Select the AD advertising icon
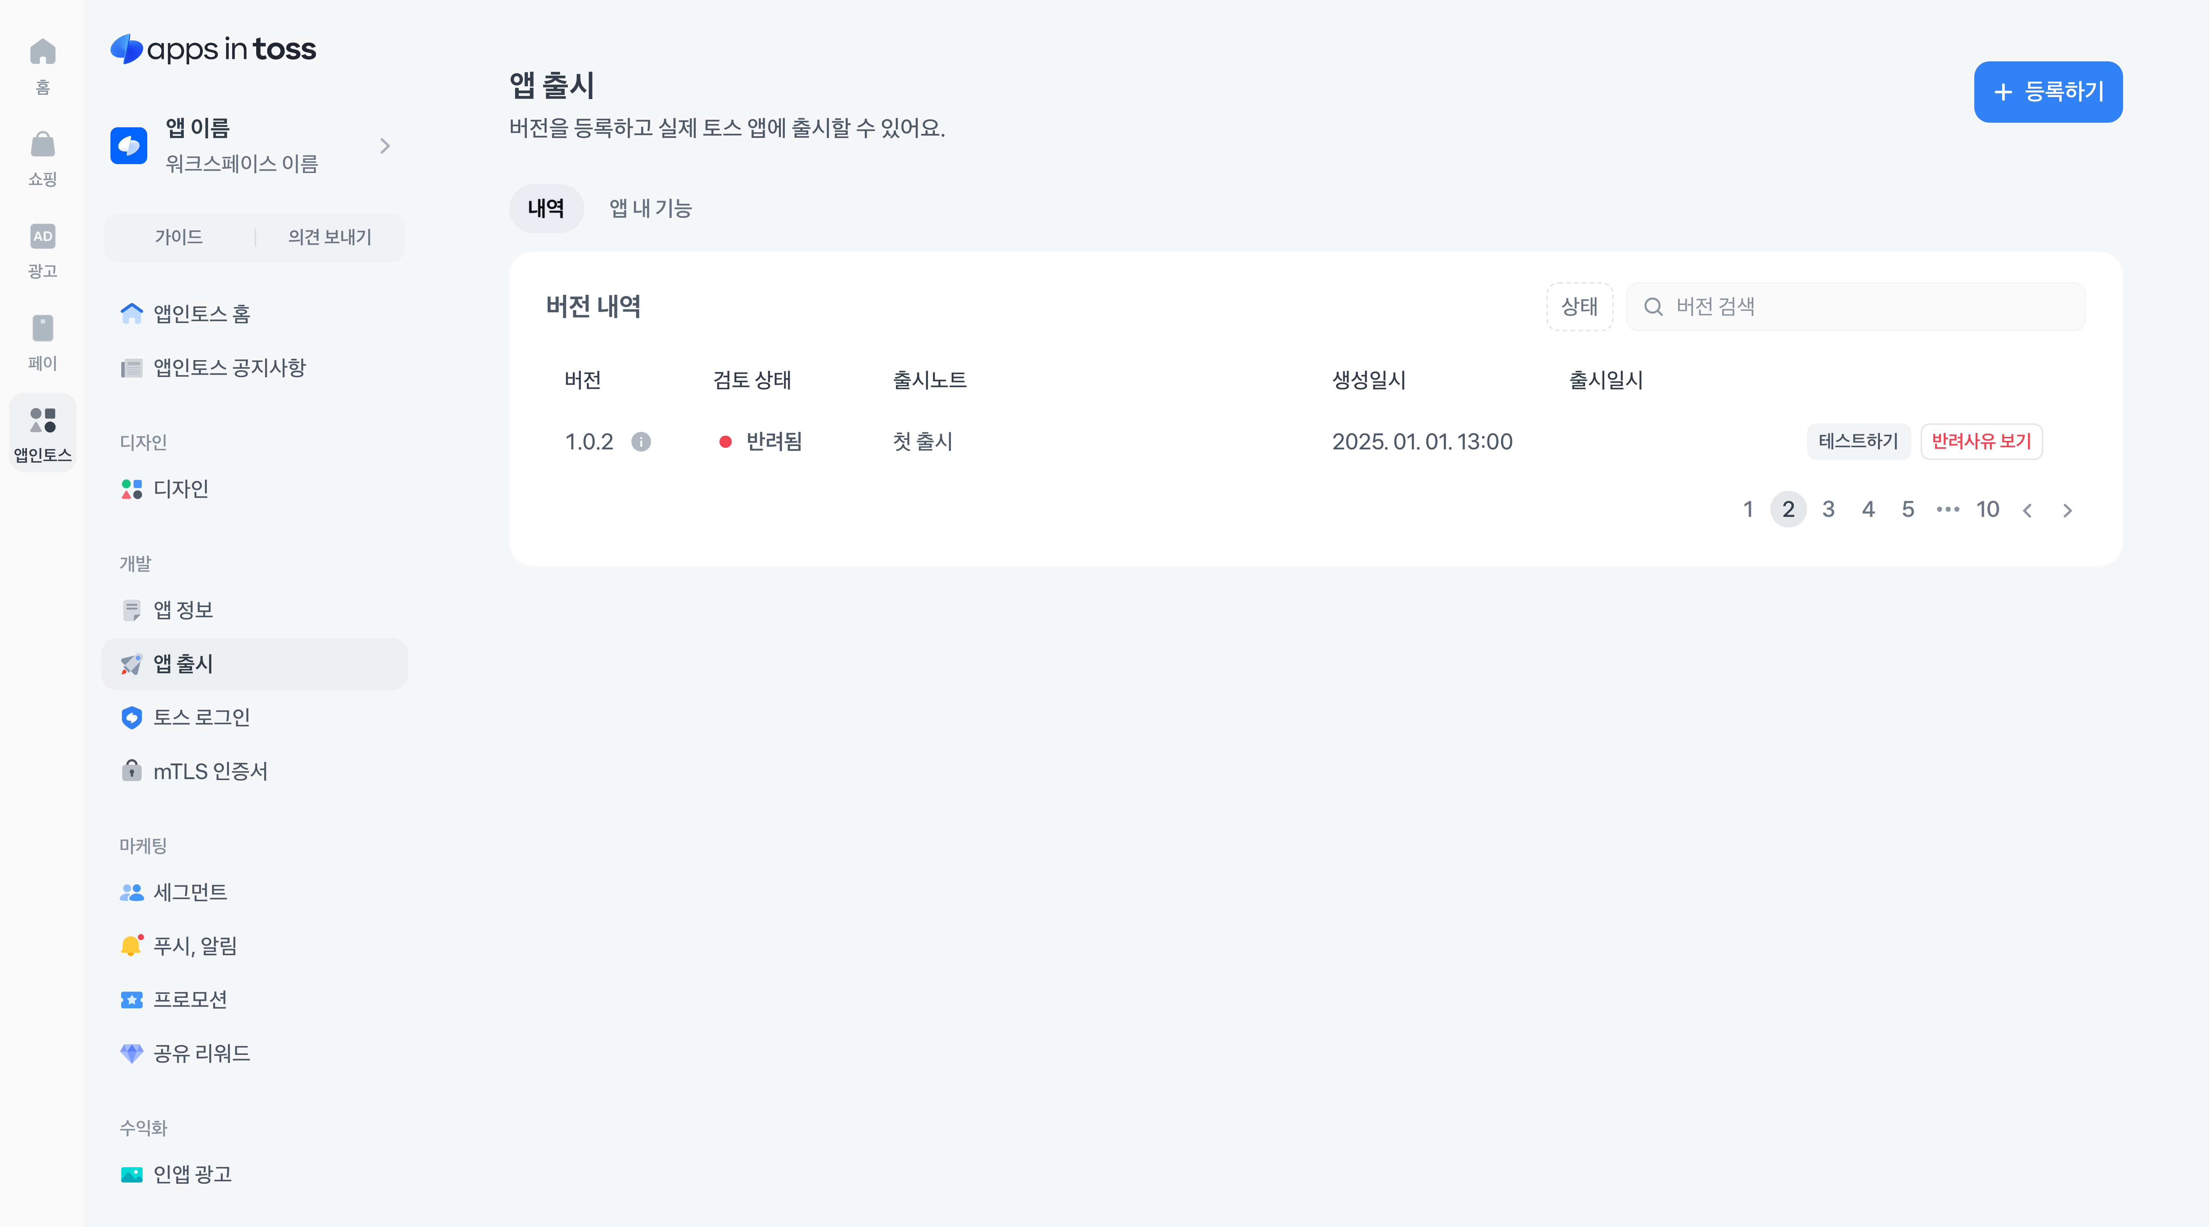Screen dimensions: 2209x1227 42,237
